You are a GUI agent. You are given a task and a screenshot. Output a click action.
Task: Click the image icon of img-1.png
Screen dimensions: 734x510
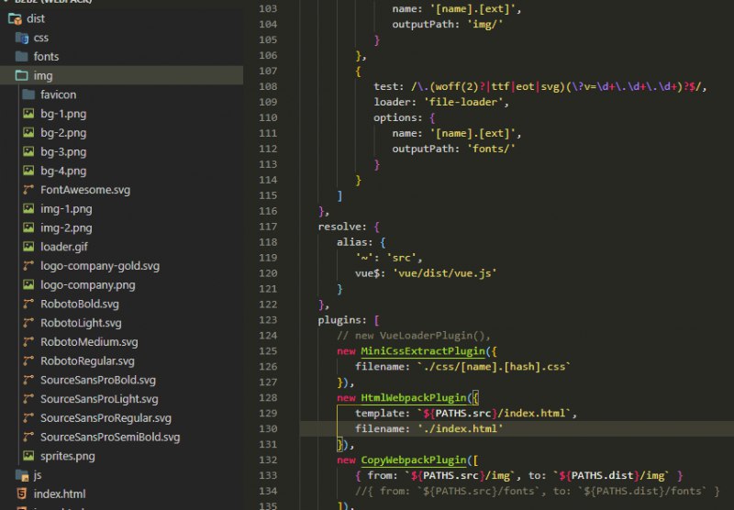click(x=28, y=209)
